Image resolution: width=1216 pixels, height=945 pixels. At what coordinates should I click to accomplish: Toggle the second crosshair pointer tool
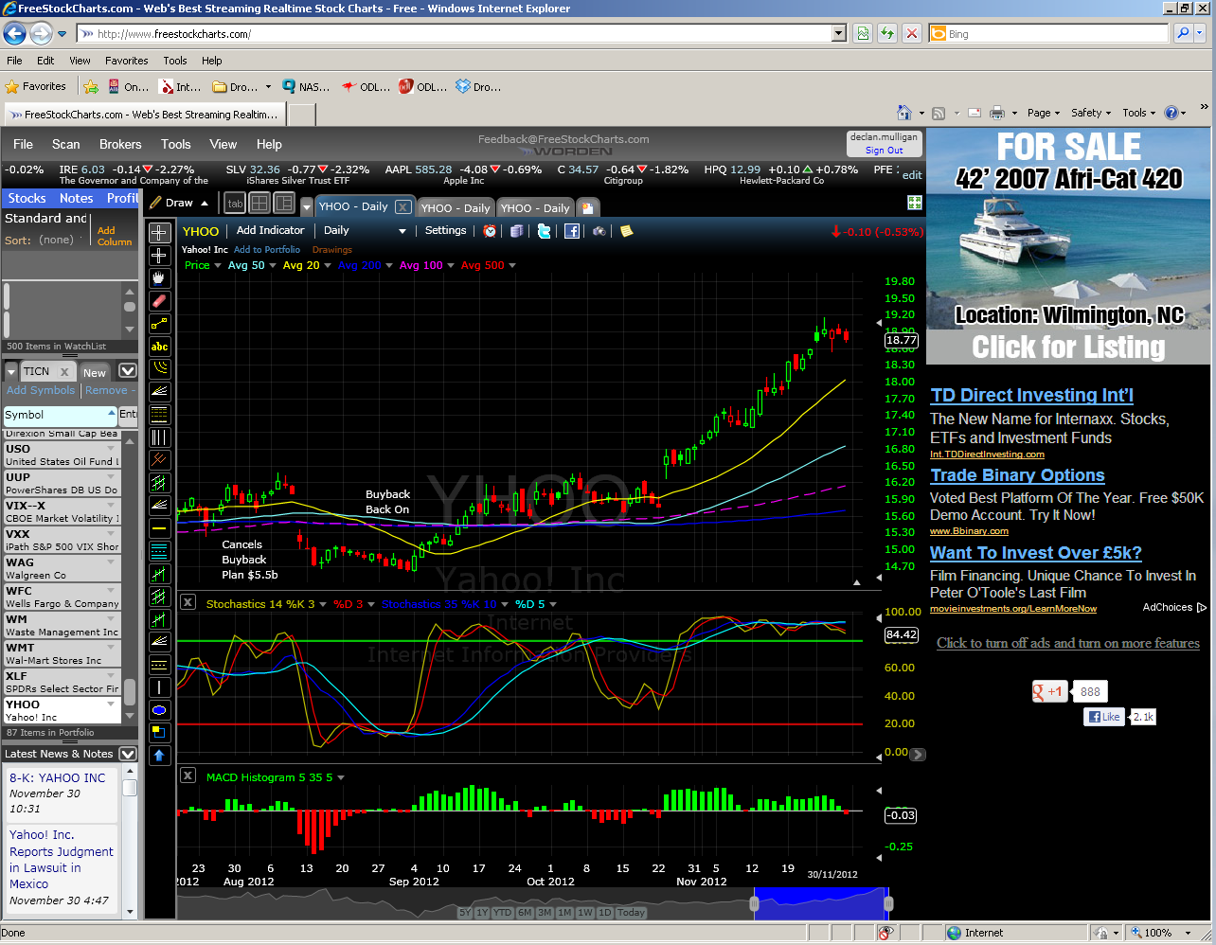(159, 256)
